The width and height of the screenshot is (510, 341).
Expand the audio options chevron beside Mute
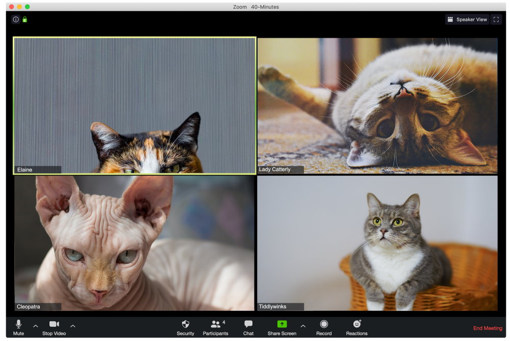36,326
